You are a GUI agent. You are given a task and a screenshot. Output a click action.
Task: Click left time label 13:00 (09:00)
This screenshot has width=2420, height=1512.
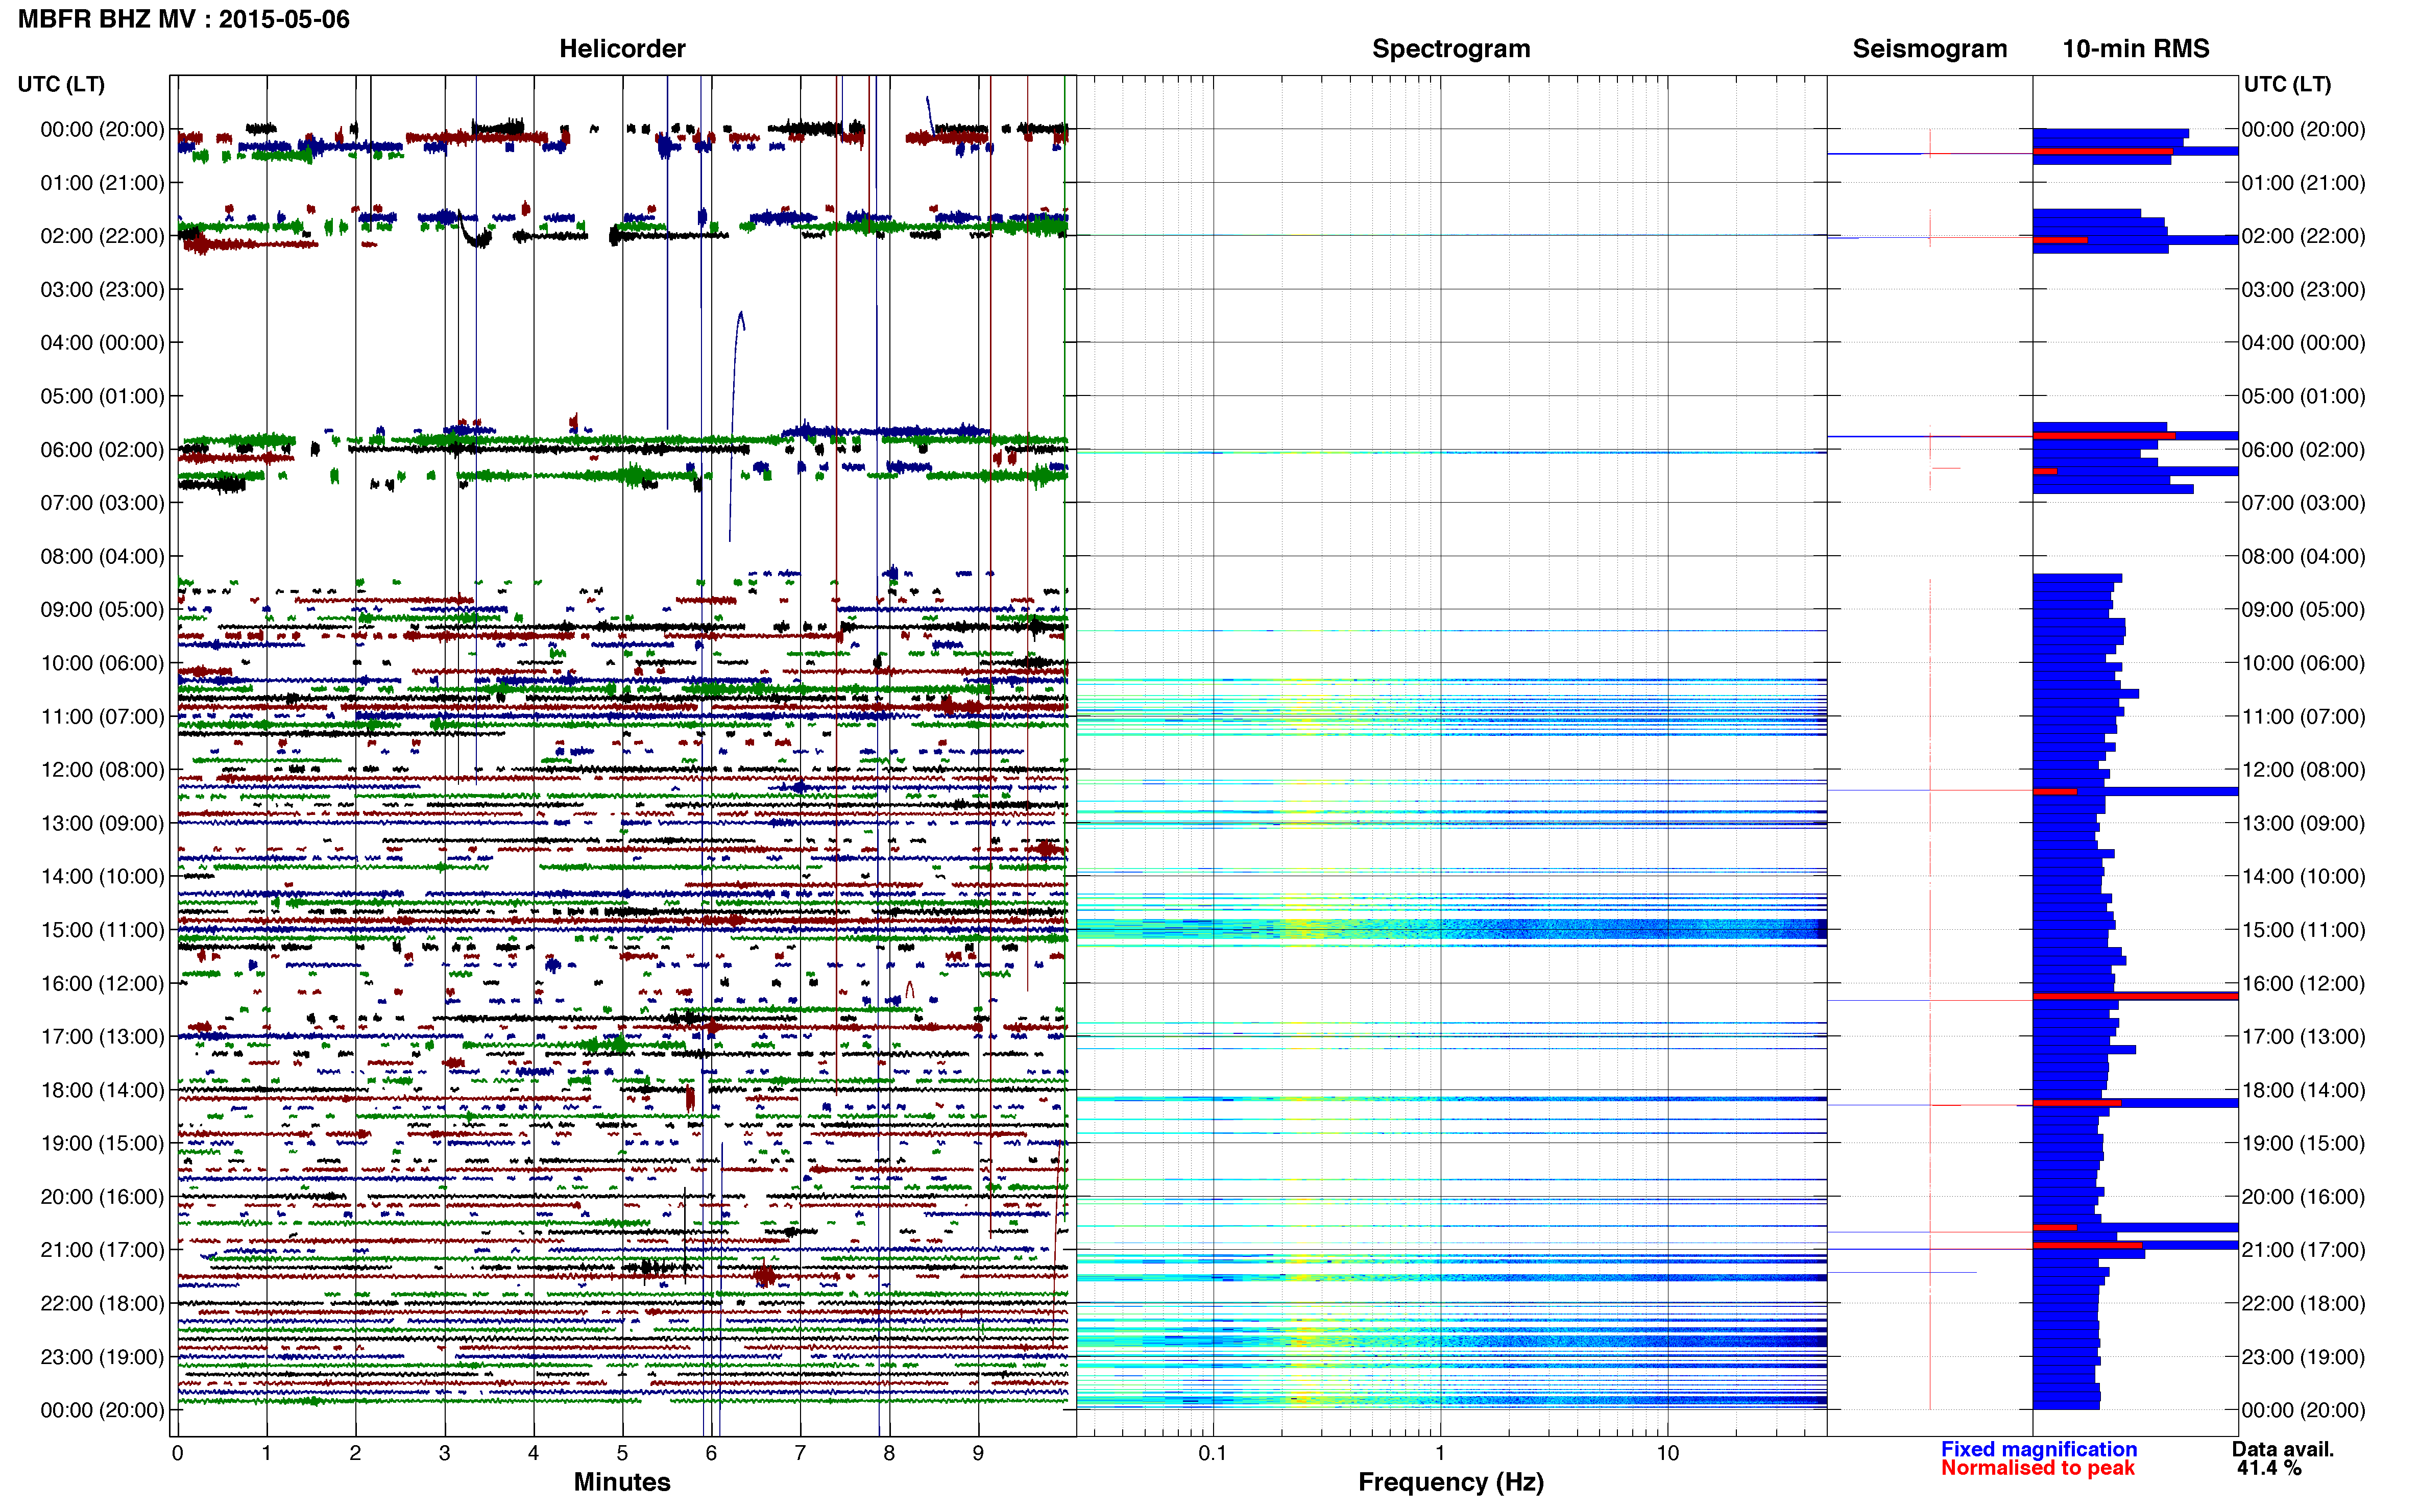(102, 823)
